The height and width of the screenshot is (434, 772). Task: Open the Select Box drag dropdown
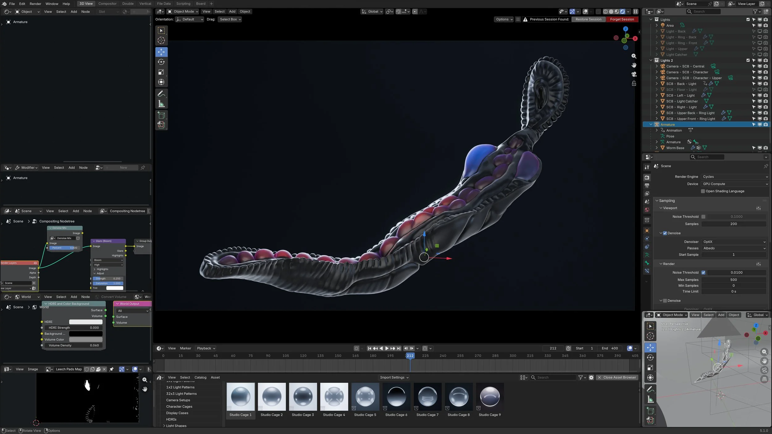[x=230, y=19]
